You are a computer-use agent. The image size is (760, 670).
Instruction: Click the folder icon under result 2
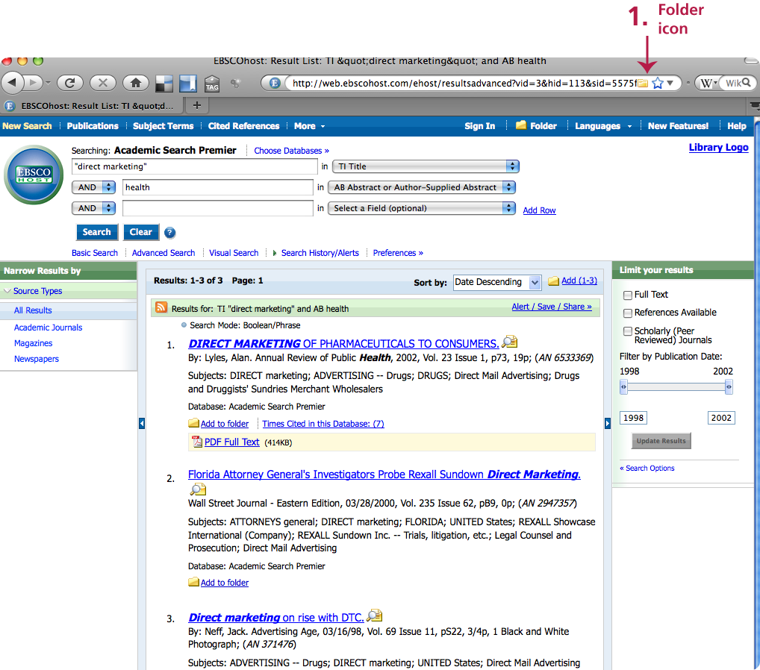[x=193, y=582]
